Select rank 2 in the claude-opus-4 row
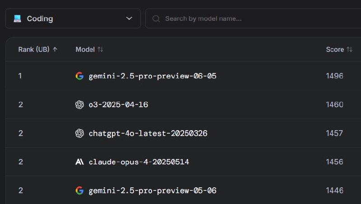 pos(21,162)
